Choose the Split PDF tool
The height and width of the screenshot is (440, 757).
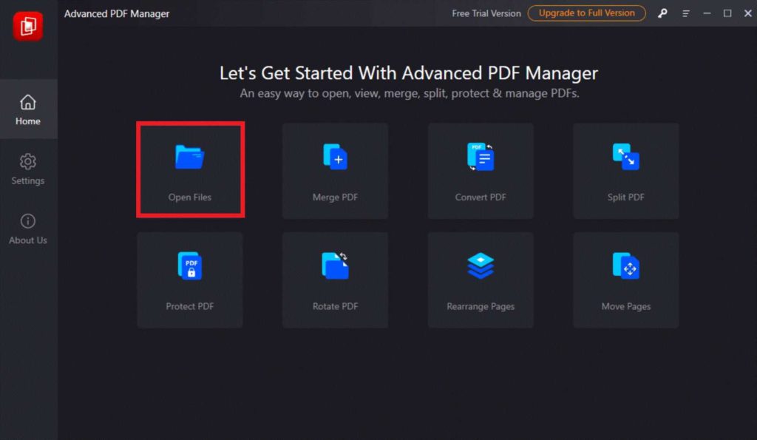[x=625, y=171]
